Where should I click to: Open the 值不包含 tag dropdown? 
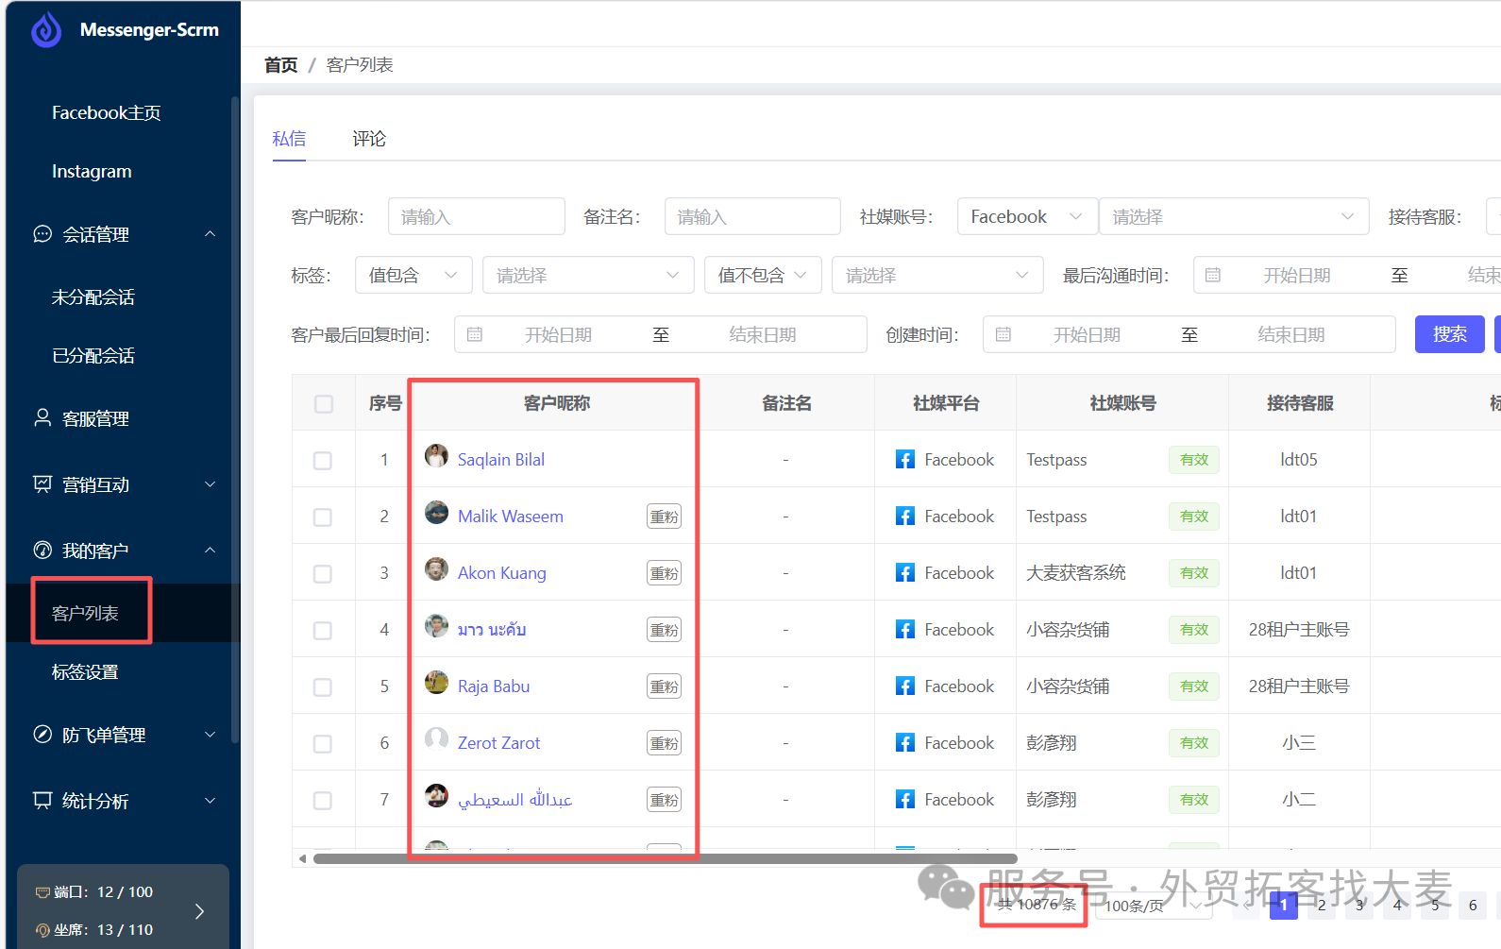763,275
